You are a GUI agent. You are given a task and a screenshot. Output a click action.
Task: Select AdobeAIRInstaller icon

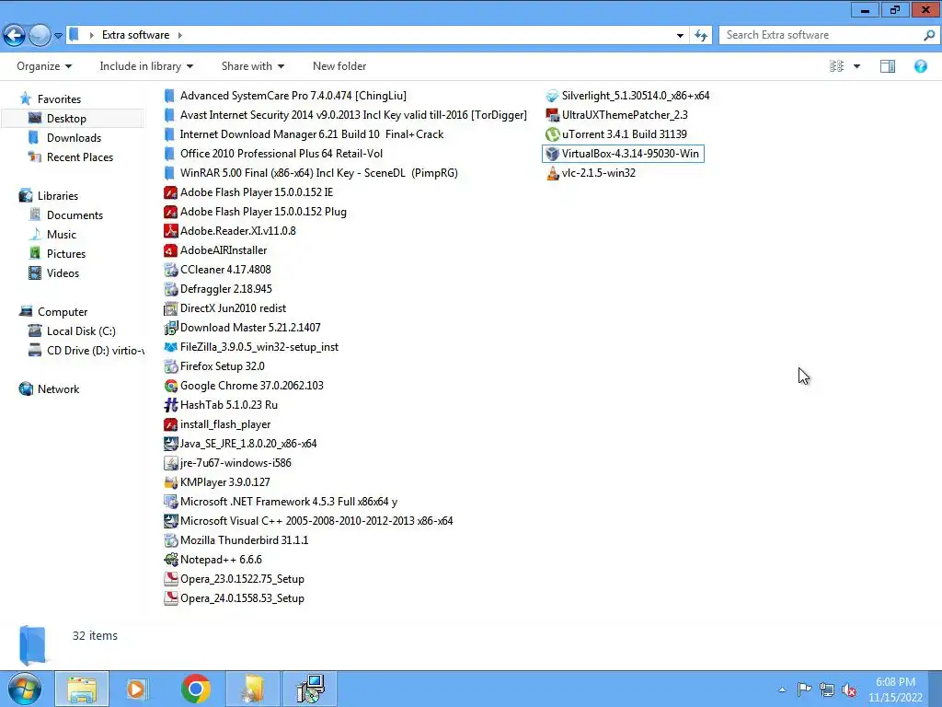(170, 250)
